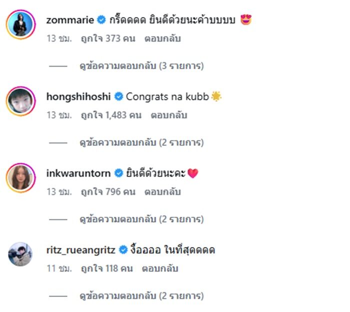Click the ritz_rueangritz username link

tap(81, 249)
